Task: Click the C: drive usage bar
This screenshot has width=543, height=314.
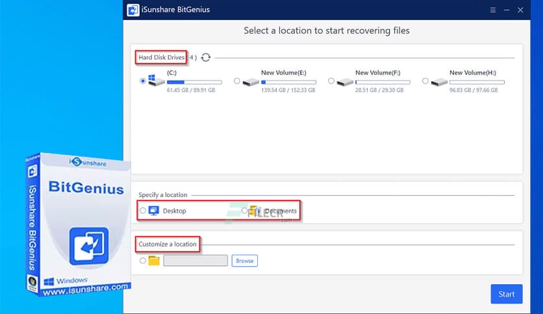Action: pyautogui.click(x=194, y=82)
